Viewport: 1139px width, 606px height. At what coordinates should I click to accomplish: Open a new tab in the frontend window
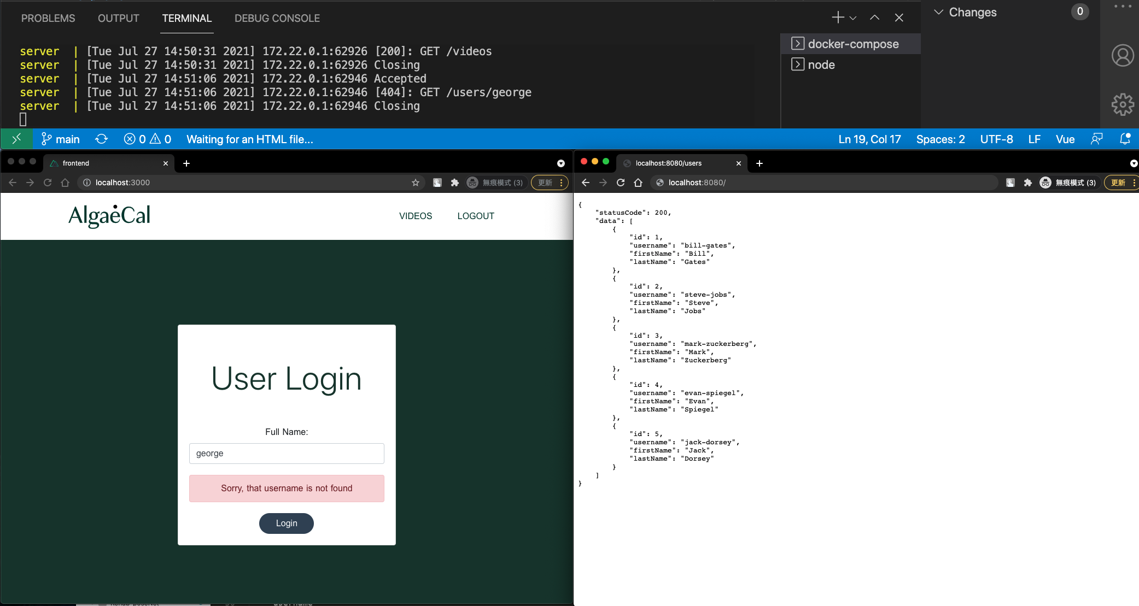click(186, 163)
